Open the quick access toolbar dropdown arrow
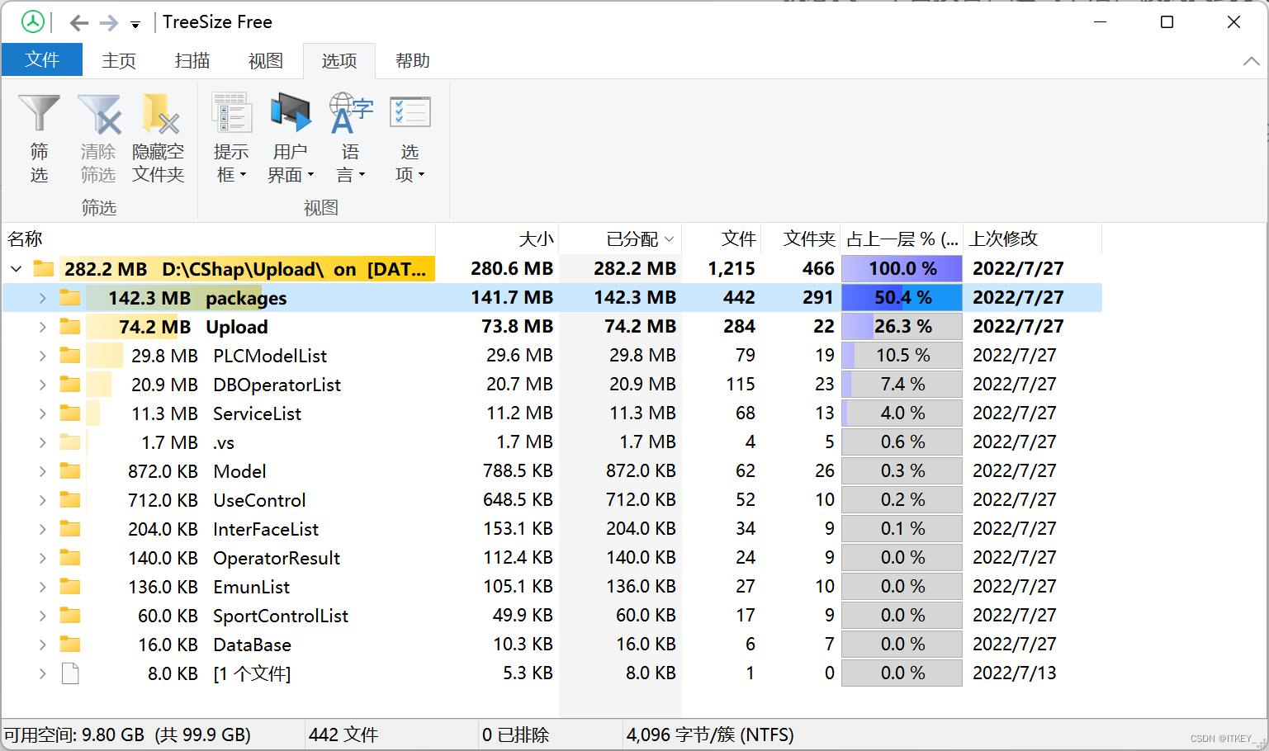Image resolution: width=1269 pixels, height=751 pixels. (x=135, y=25)
